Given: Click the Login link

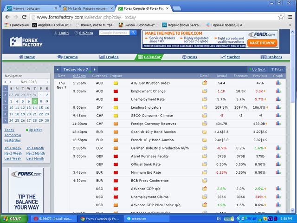Looking at the screenshot, I should [x=64, y=33].
